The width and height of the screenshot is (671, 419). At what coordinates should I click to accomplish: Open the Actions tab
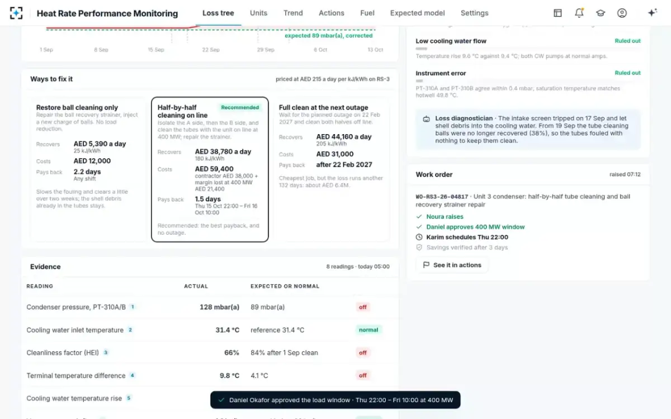(332, 13)
